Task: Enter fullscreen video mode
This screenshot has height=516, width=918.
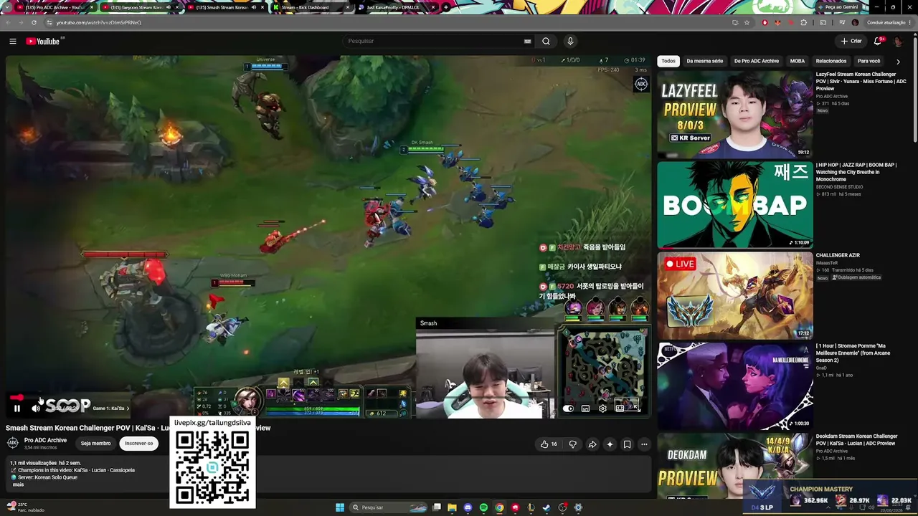Action: click(636, 408)
